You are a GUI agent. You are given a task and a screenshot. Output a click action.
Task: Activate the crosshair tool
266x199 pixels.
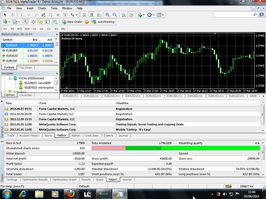click(13, 15)
